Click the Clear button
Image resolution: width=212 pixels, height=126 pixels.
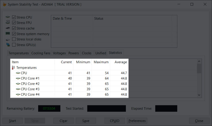pyautogui.click(x=63, y=121)
